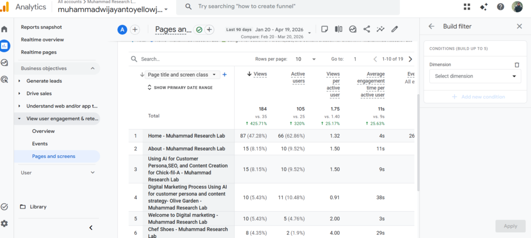Click the top search bar

(288, 7)
